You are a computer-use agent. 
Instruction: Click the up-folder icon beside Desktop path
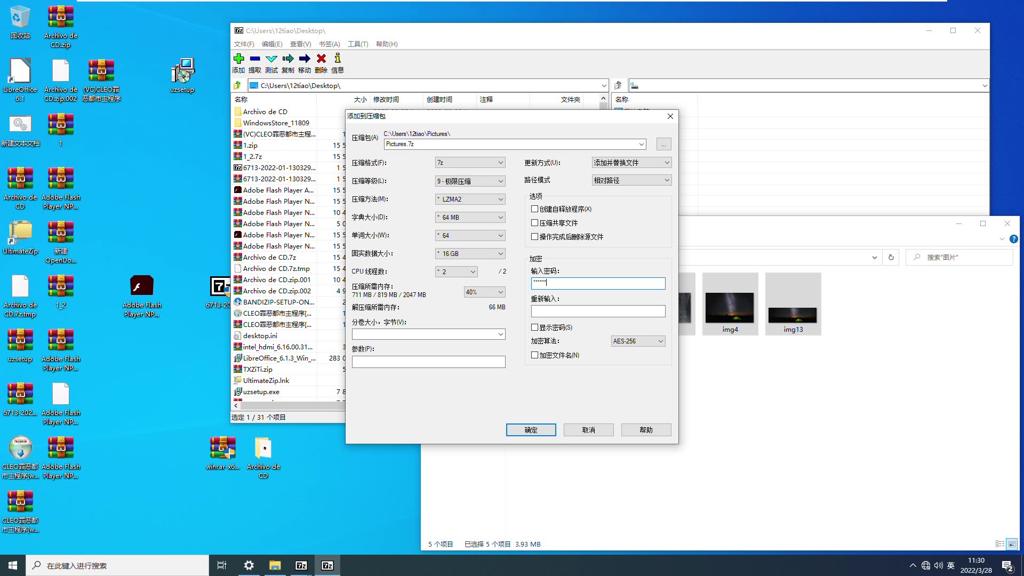pyautogui.click(x=238, y=85)
